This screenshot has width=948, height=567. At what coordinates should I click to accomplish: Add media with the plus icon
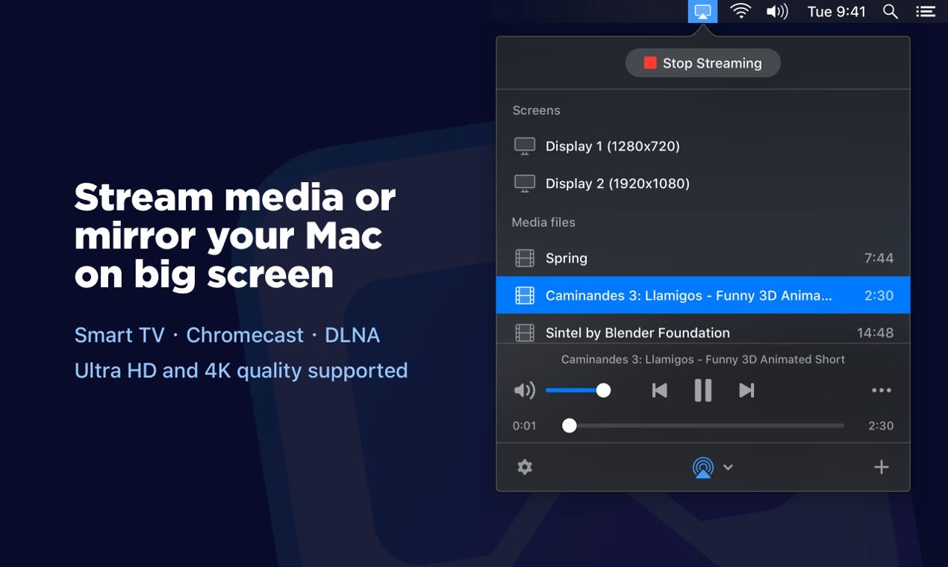click(x=882, y=467)
